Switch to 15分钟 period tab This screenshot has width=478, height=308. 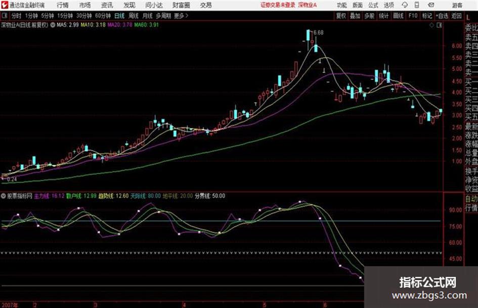[65, 16]
